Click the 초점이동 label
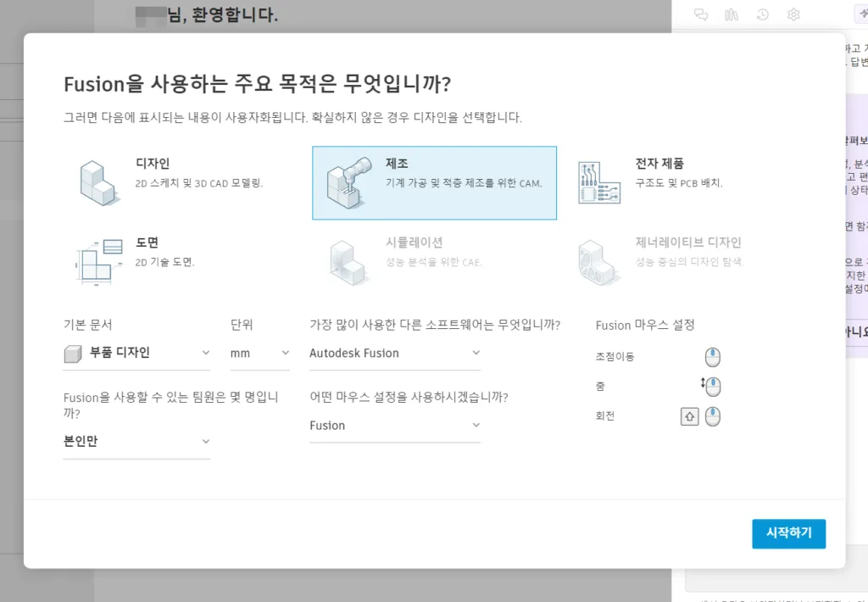This screenshot has width=868, height=602. pos(615,357)
